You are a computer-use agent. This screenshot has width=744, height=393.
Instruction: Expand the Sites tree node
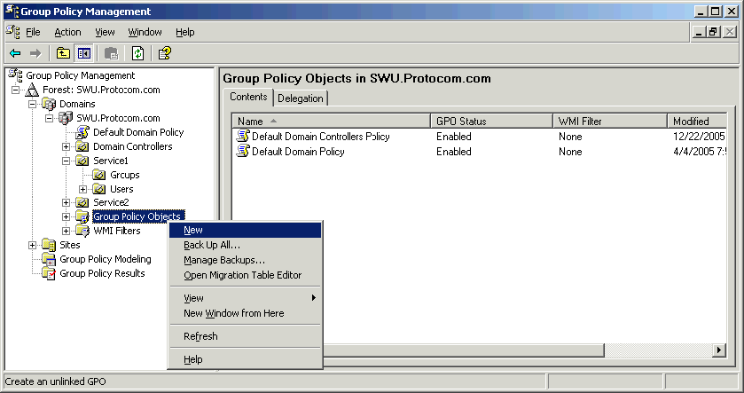pos(33,245)
